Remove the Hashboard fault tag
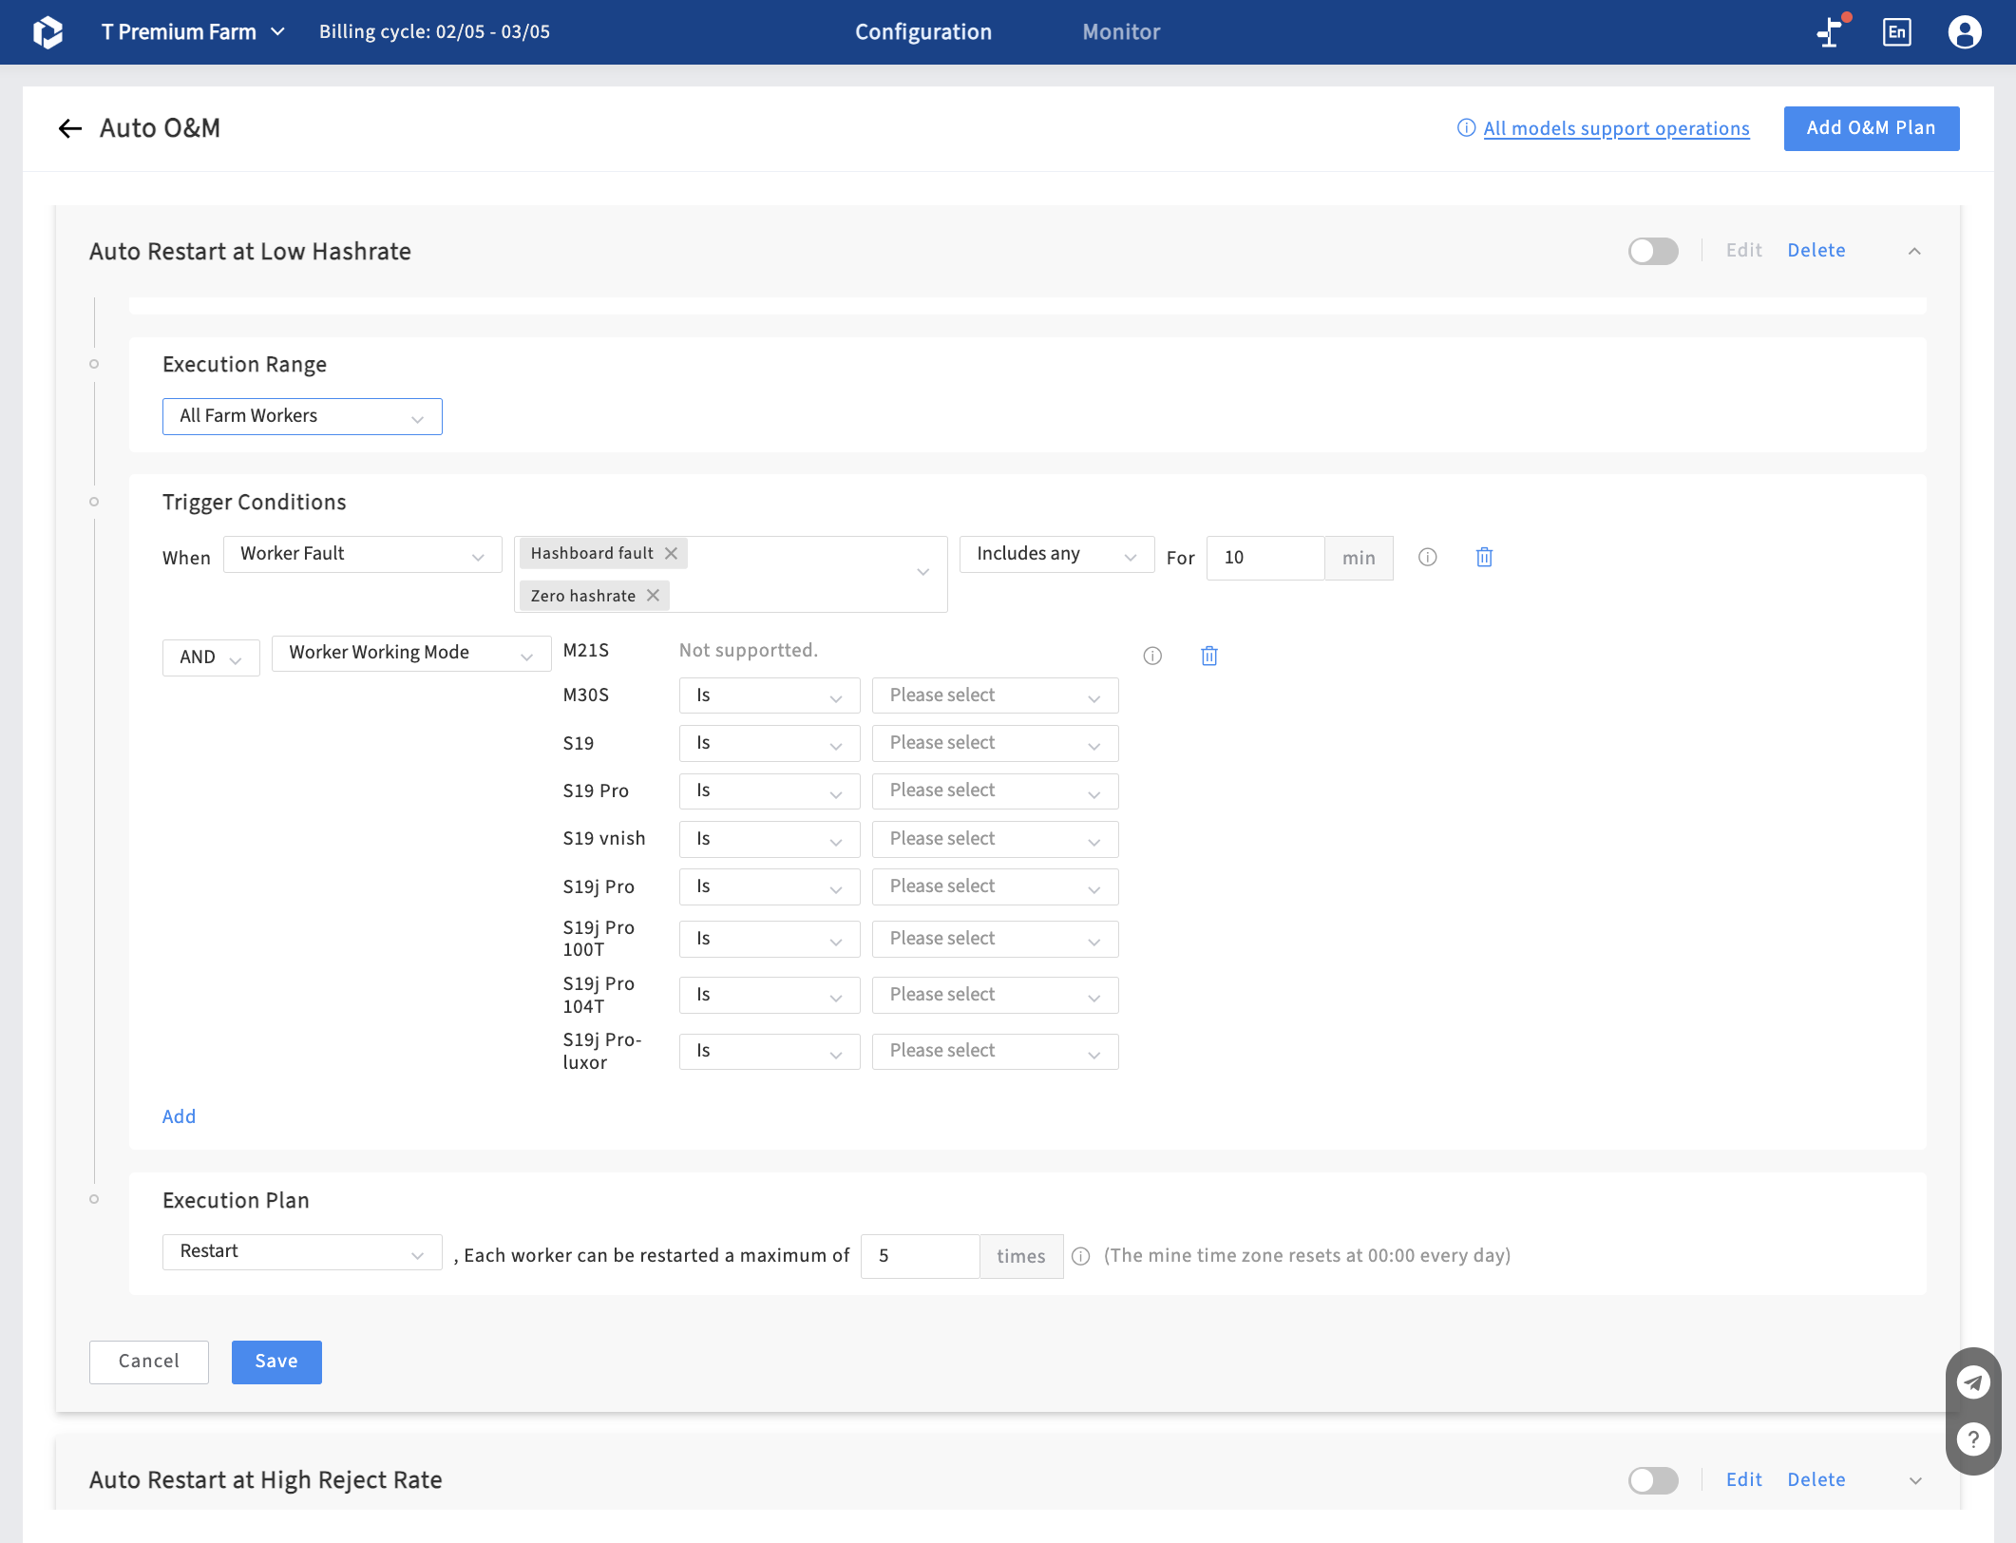 (671, 553)
